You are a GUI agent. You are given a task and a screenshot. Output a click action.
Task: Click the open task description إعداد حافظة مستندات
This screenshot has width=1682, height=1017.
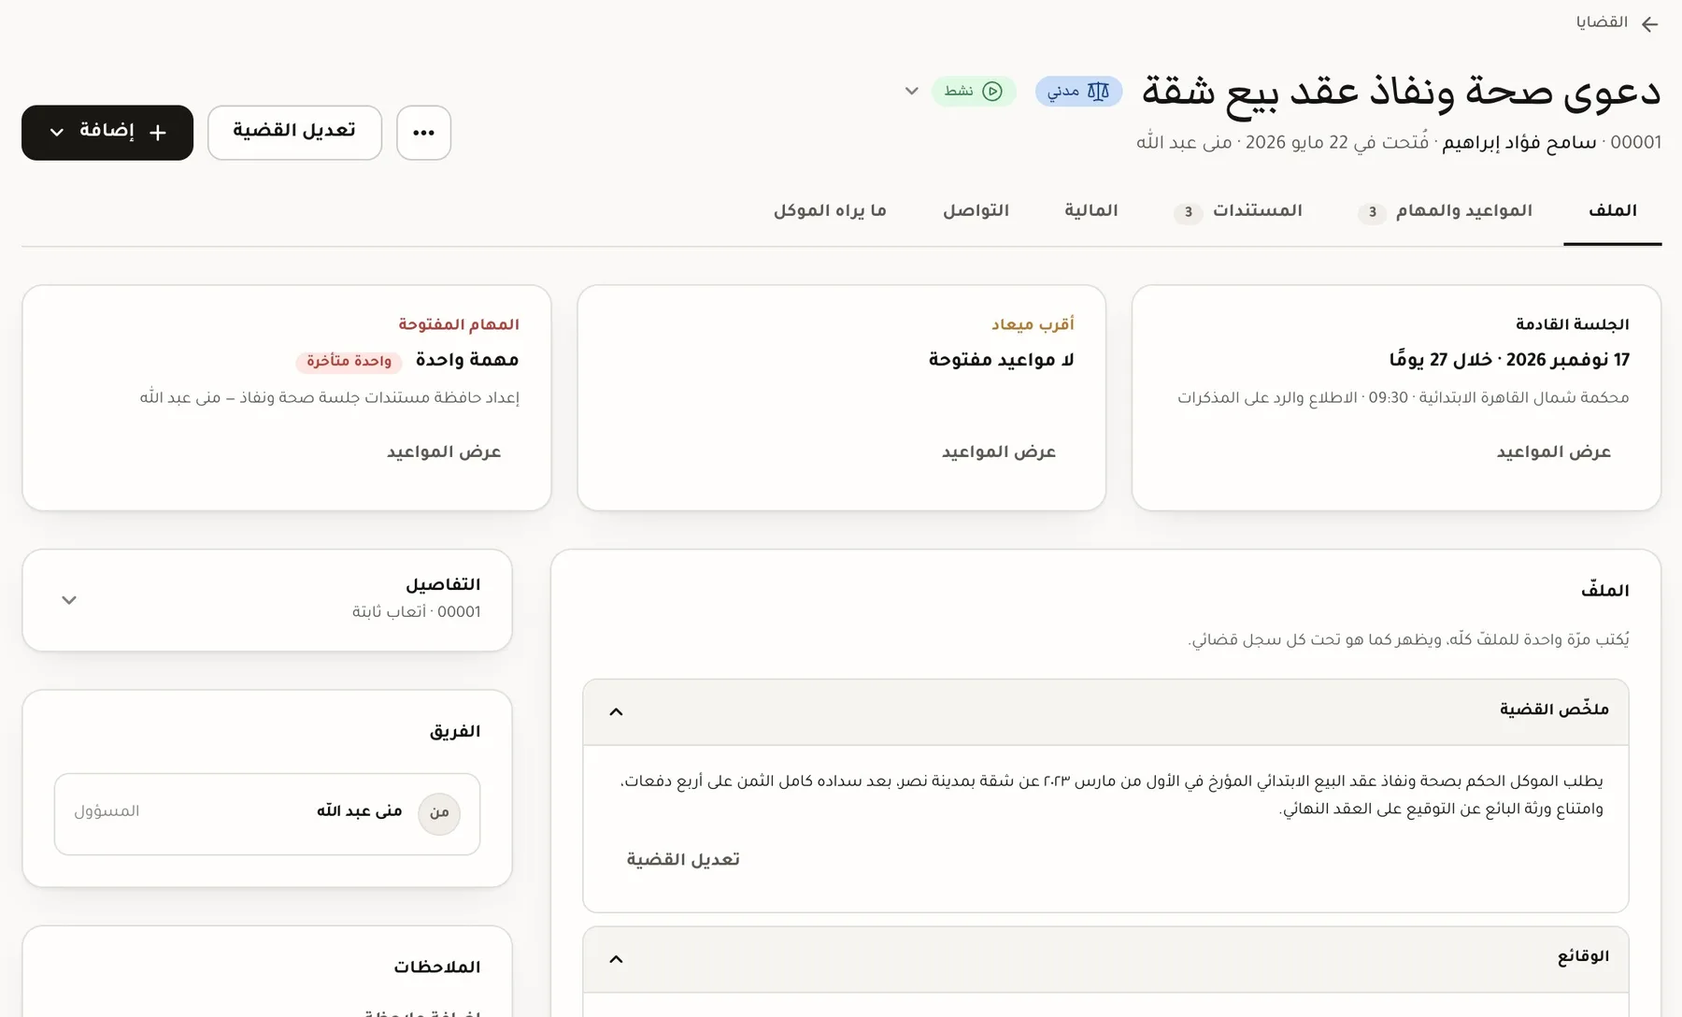[330, 398]
